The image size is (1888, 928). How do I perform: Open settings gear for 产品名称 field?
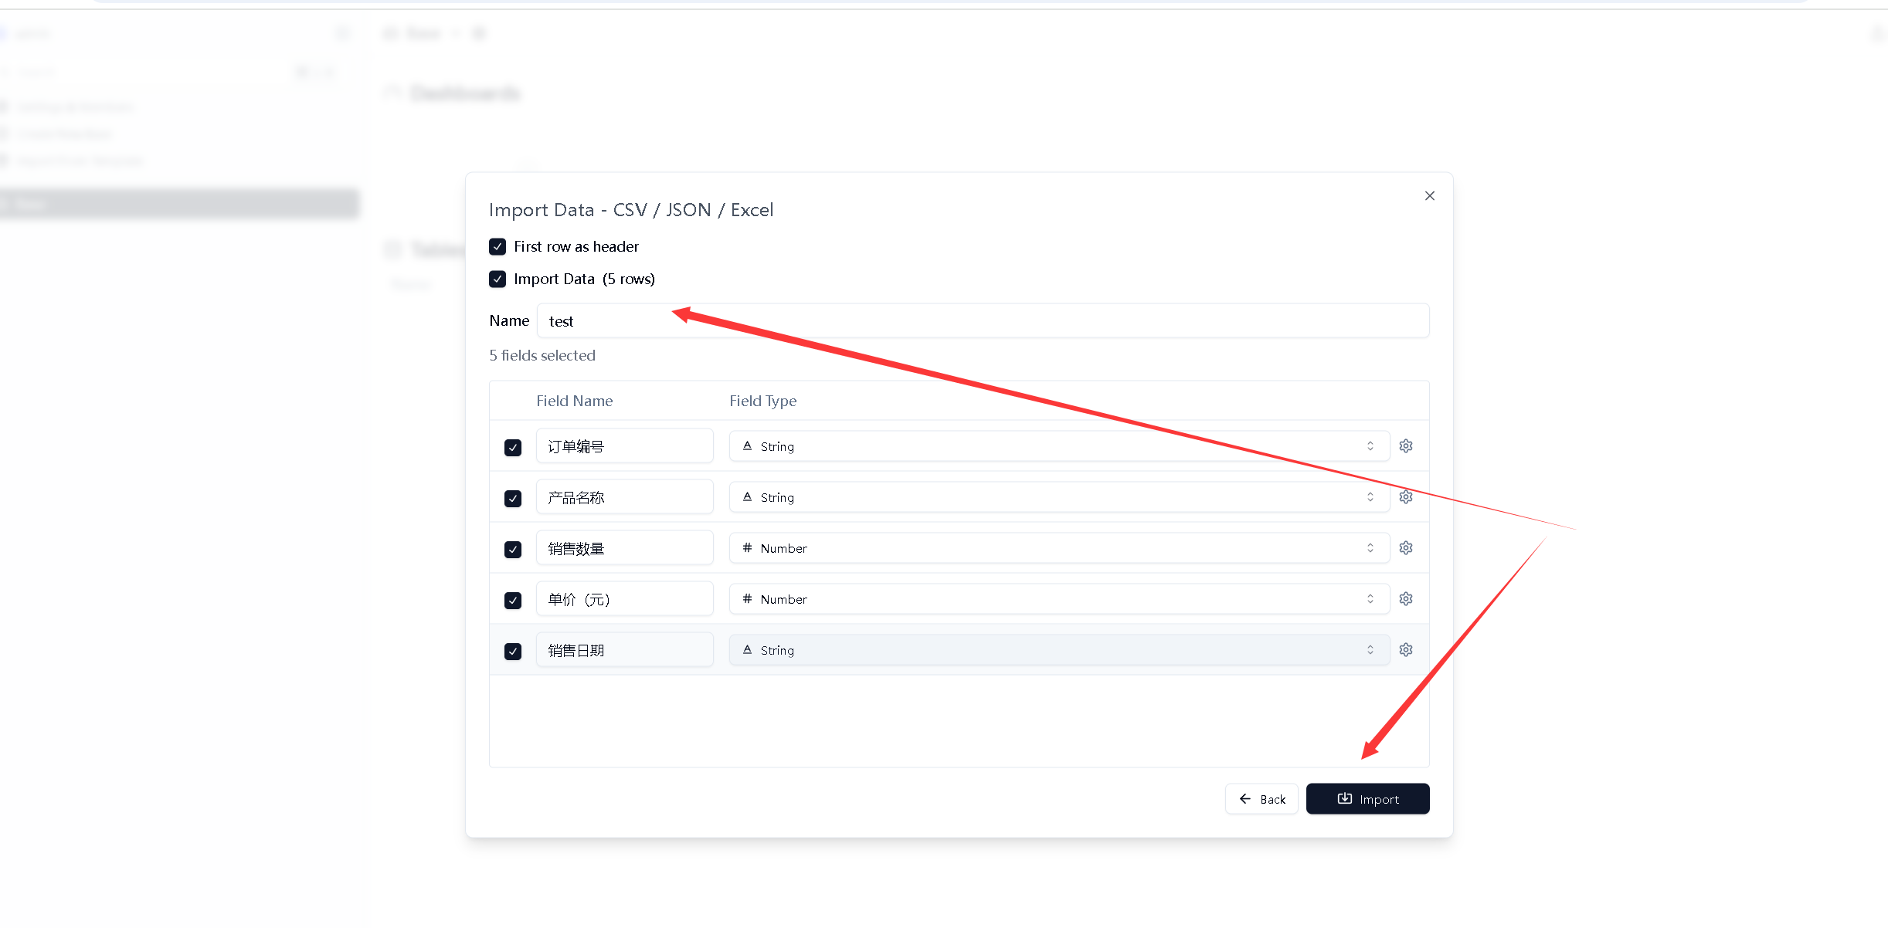1406,497
